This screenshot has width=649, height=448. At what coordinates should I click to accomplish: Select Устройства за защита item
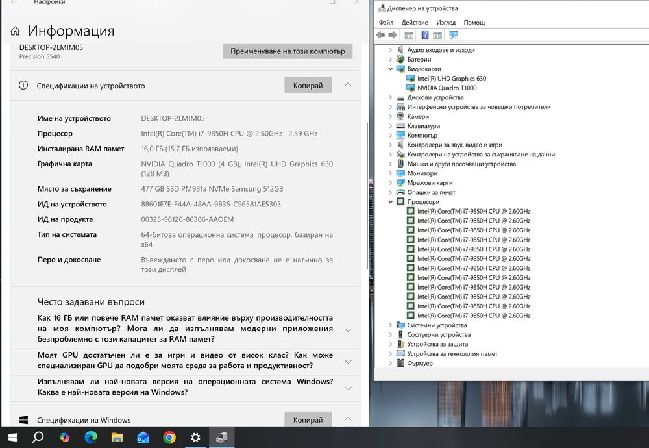[x=437, y=344]
